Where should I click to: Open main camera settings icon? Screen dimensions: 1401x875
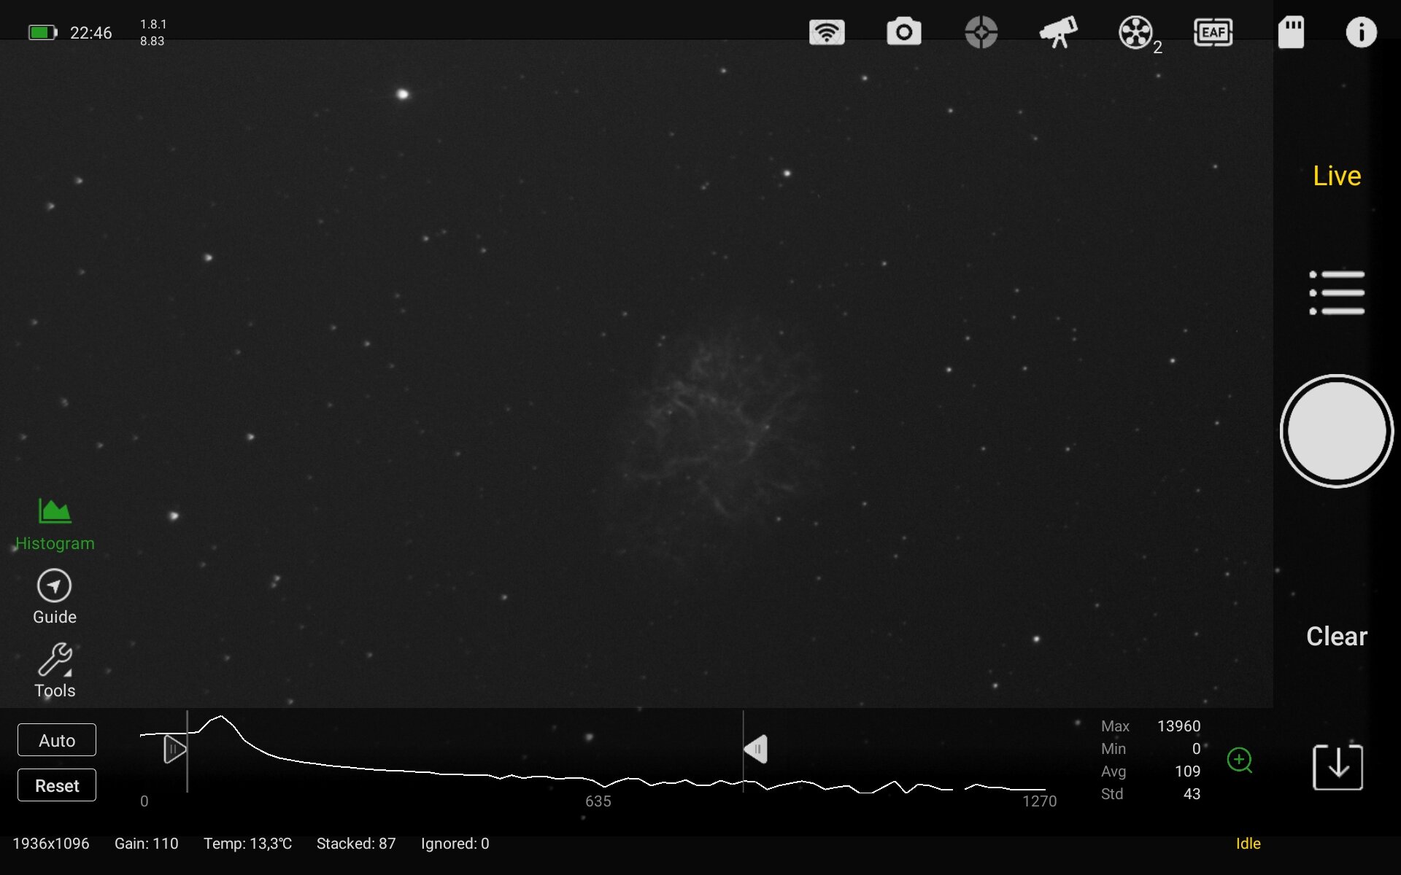903,32
